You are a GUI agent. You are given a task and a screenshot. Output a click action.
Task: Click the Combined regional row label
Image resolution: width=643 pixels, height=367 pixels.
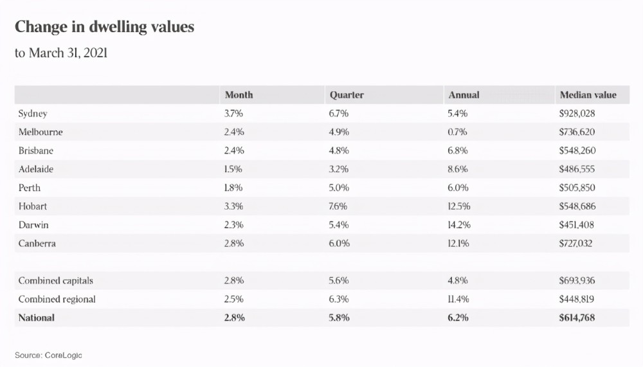tap(57, 299)
